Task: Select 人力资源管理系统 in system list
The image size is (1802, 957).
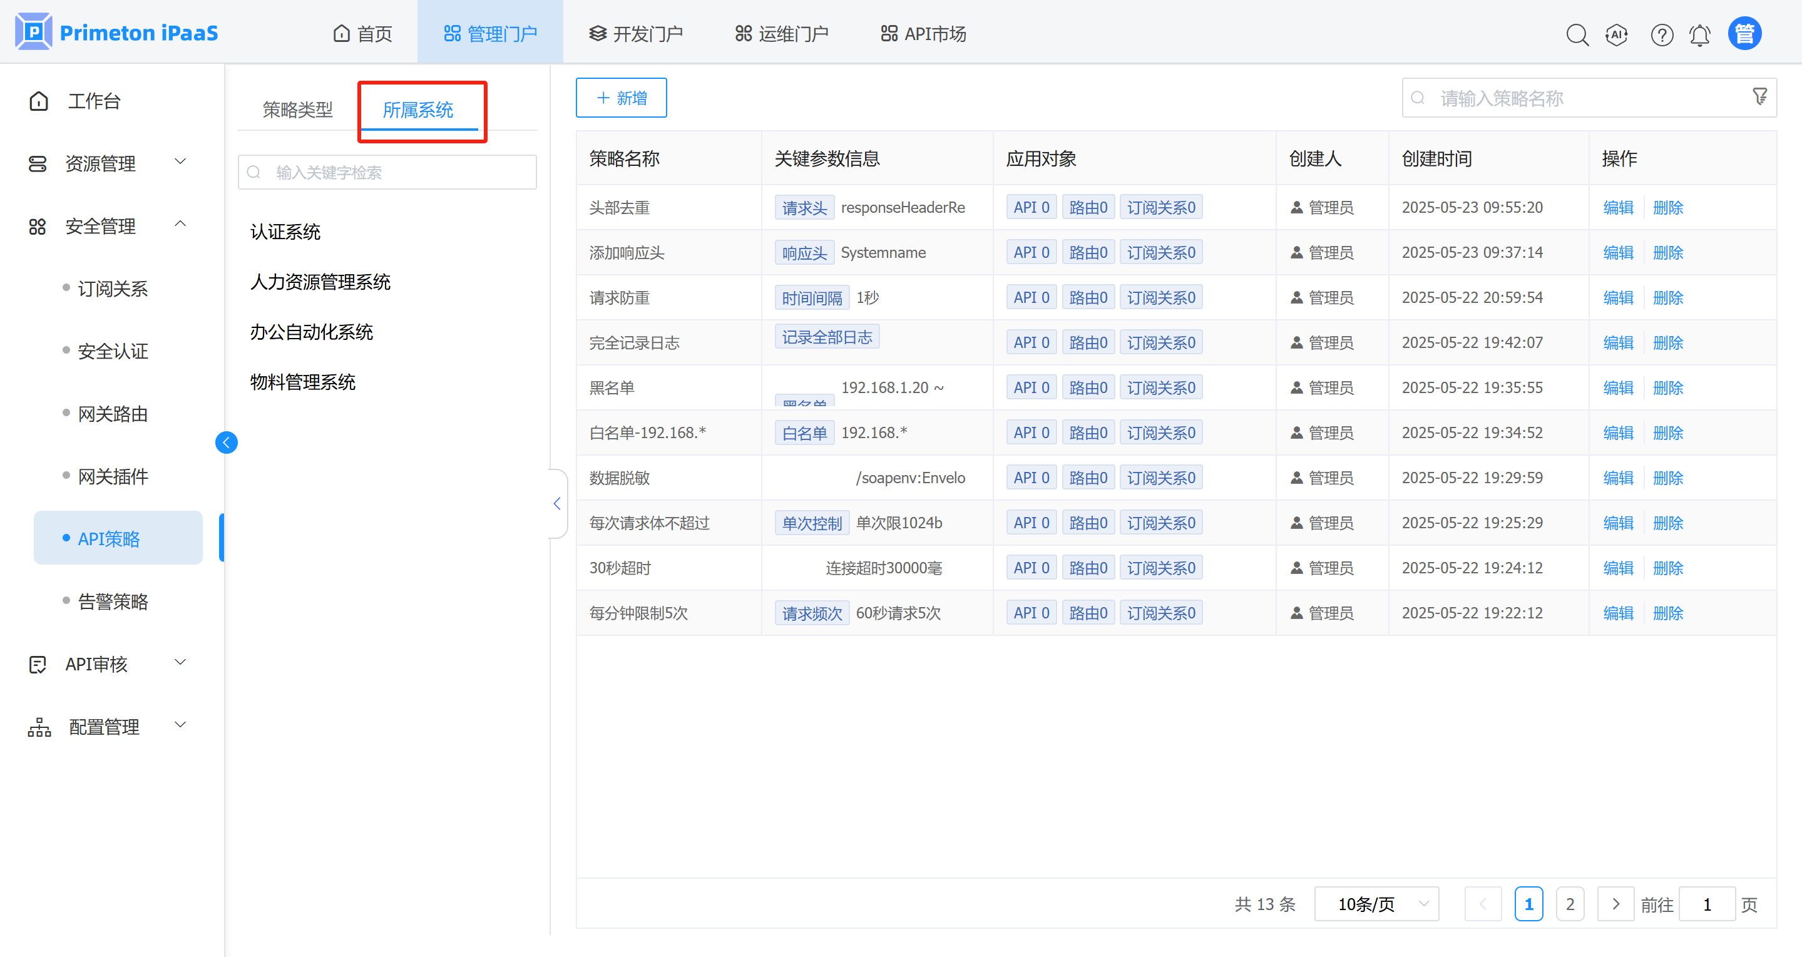Action: pos(320,281)
